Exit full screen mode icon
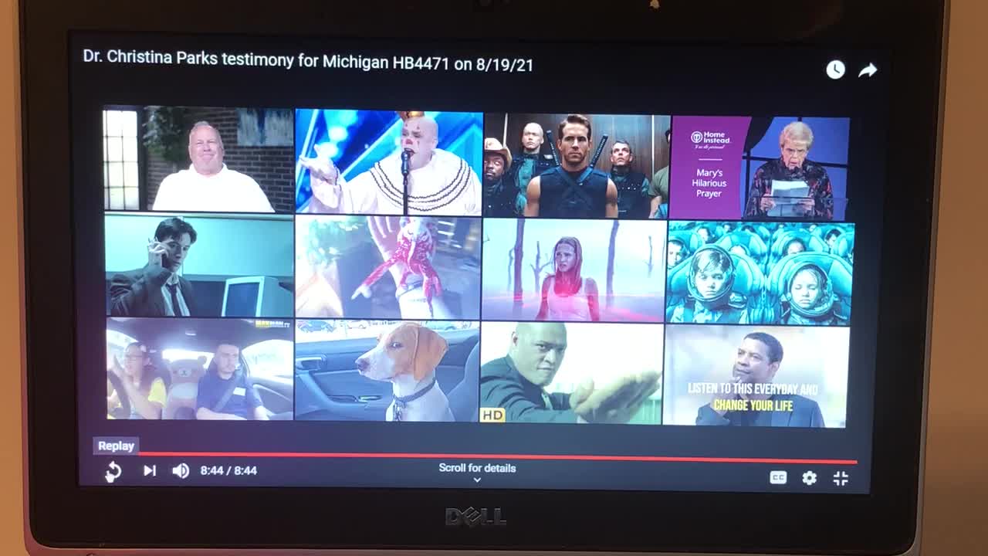This screenshot has height=556, width=988. [841, 478]
